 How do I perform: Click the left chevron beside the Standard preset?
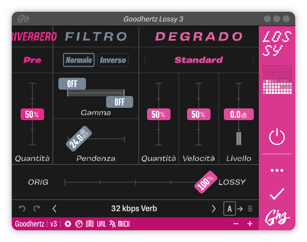pos(145,60)
